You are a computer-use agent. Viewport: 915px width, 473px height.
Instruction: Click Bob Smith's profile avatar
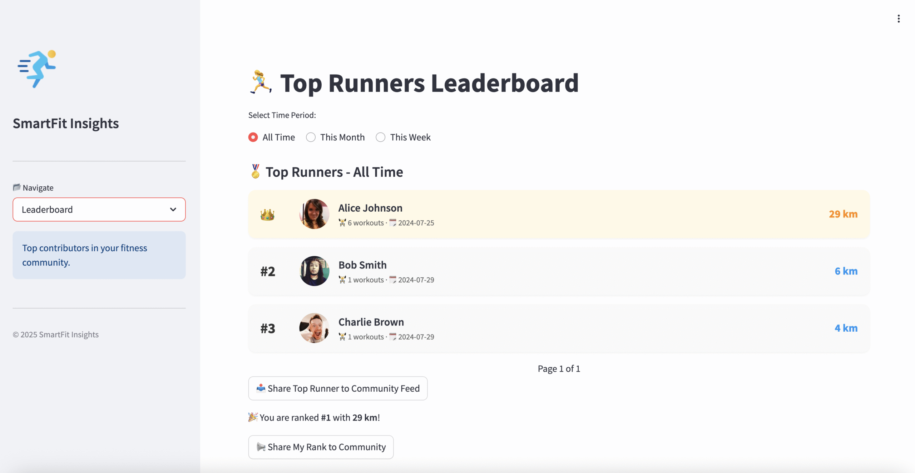(x=314, y=271)
